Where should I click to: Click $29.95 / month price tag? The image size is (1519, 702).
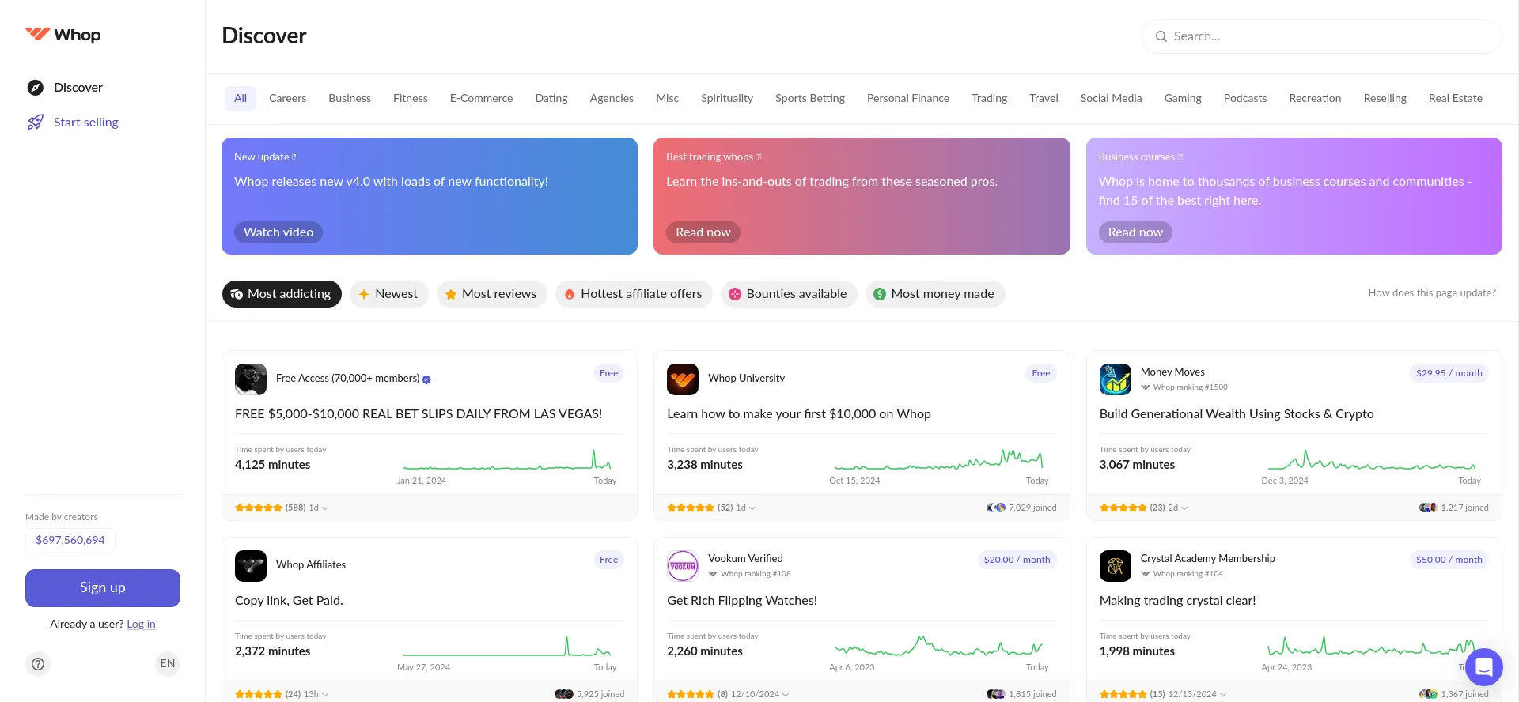click(x=1449, y=373)
